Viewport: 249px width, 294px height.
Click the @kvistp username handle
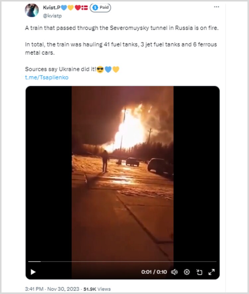(52, 16)
